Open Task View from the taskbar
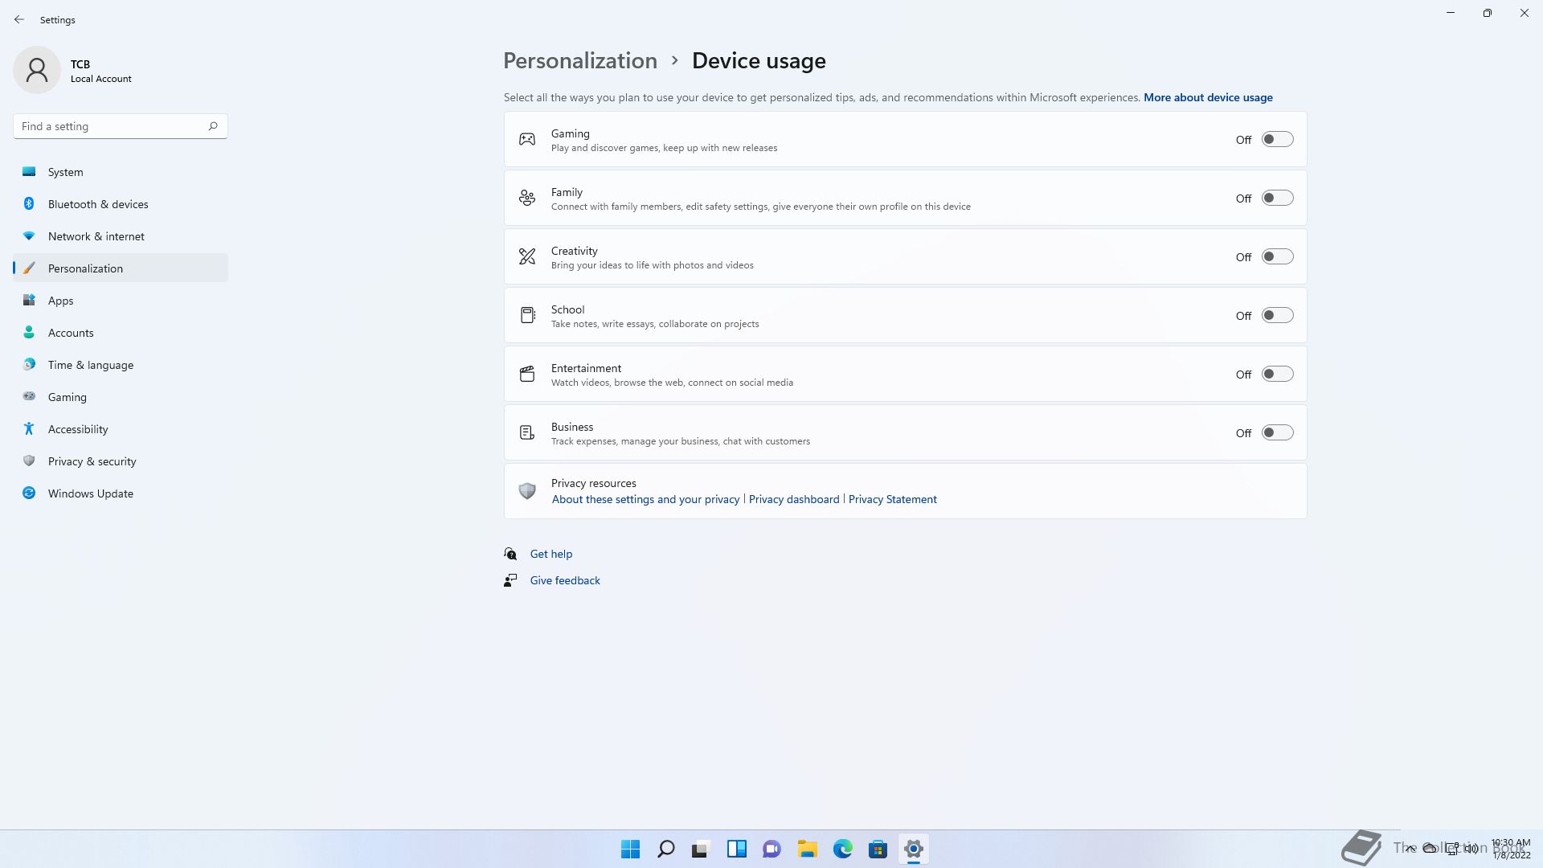 pyautogui.click(x=701, y=849)
